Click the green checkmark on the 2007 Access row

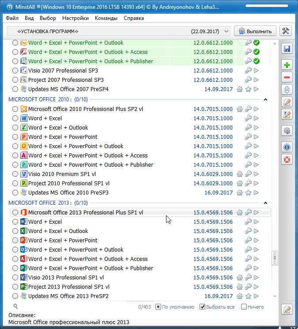257,52
